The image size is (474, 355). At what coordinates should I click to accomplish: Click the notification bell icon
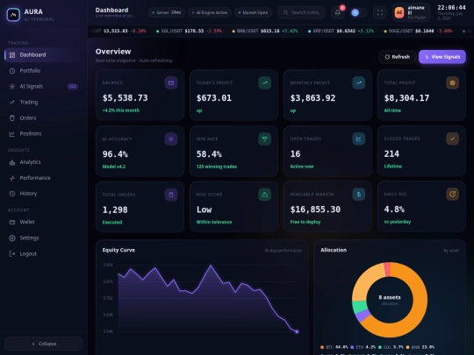pos(338,12)
